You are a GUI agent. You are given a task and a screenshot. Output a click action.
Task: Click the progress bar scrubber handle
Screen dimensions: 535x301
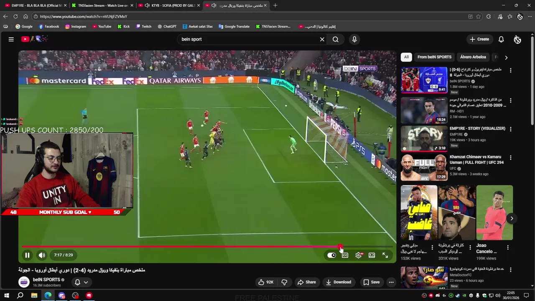[x=340, y=247]
